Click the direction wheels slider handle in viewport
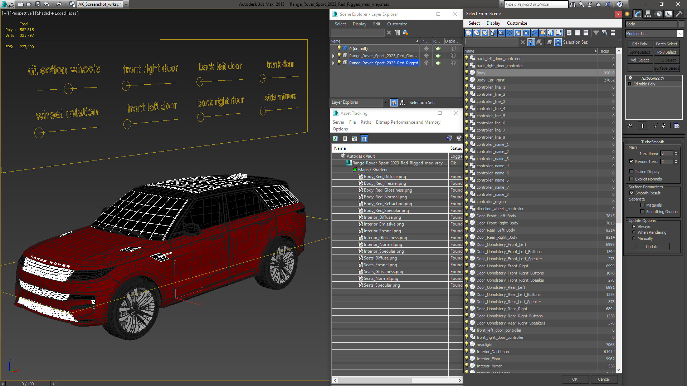The height and width of the screenshot is (386, 687). [x=68, y=88]
